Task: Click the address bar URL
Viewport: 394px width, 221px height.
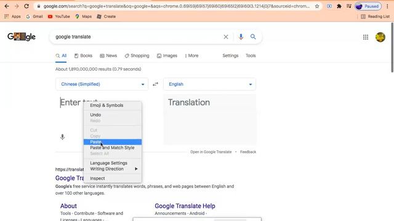Action: [177, 6]
